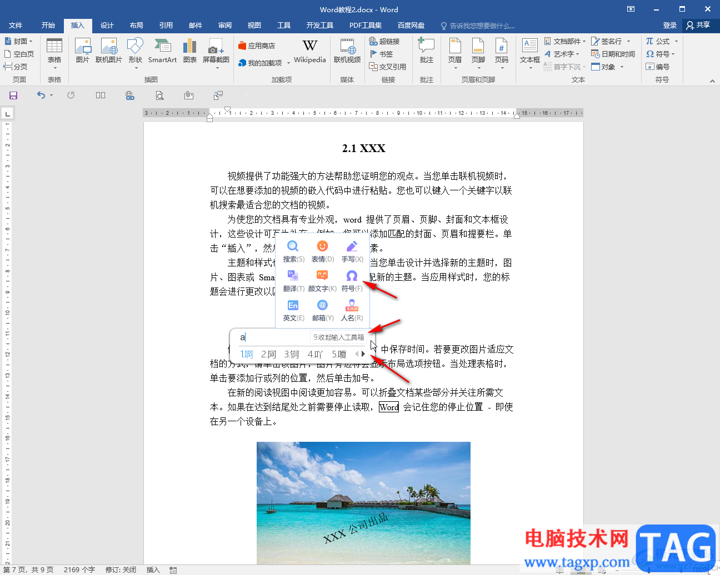The height and width of the screenshot is (575, 720).
Task: Switch to the 引用 References tab
Action: click(x=166, y=26)
